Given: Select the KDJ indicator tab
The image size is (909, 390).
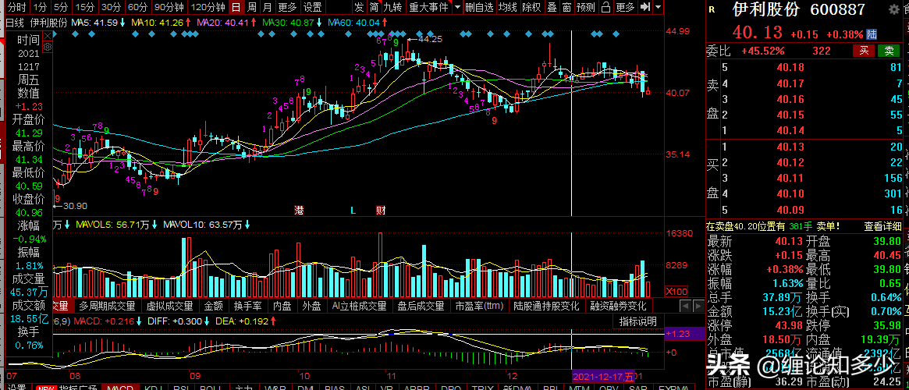Looking at the screenshot, I should point(152,387).
